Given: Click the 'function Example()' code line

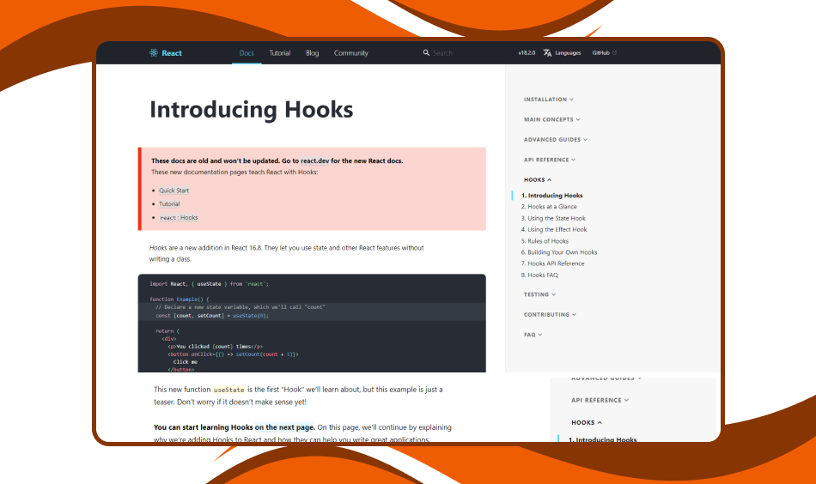Looking at the screenshot, I should pos(179,299).
